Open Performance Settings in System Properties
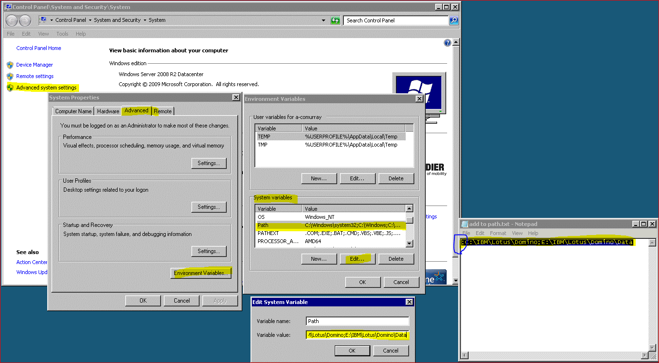The height and width of the screenshot is (363, 659). 209,163
